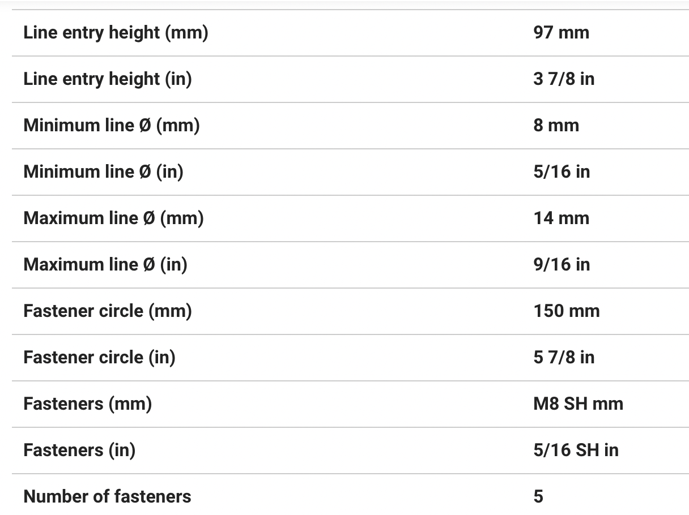Click the "Line entry height (mm)" label
Viewport: 689px width, 515px height.
click(x=116, y=33)
